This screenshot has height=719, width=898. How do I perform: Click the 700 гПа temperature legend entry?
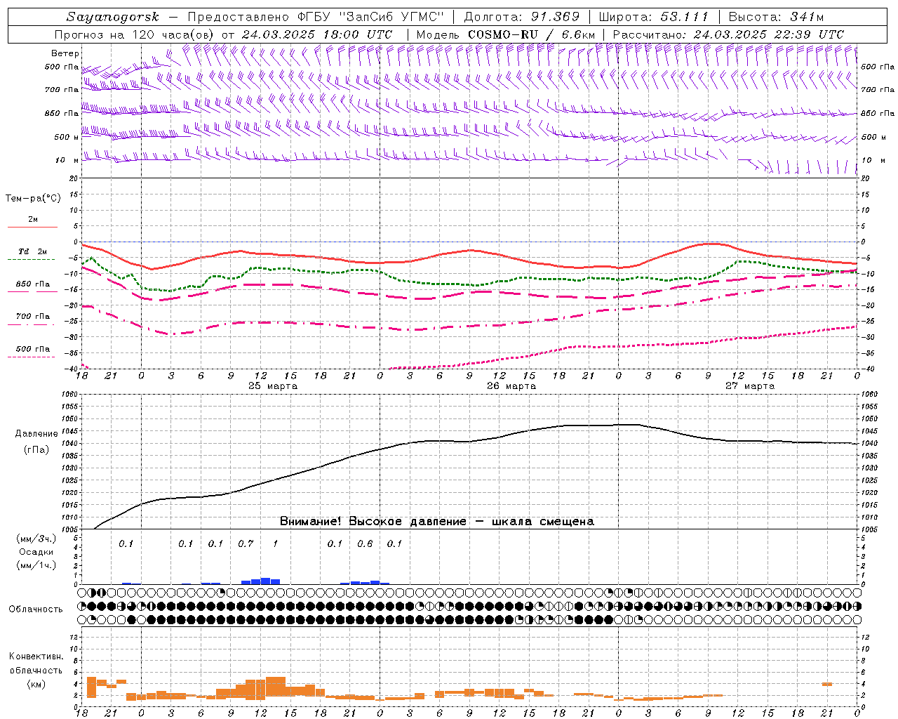tap(33, 317)
